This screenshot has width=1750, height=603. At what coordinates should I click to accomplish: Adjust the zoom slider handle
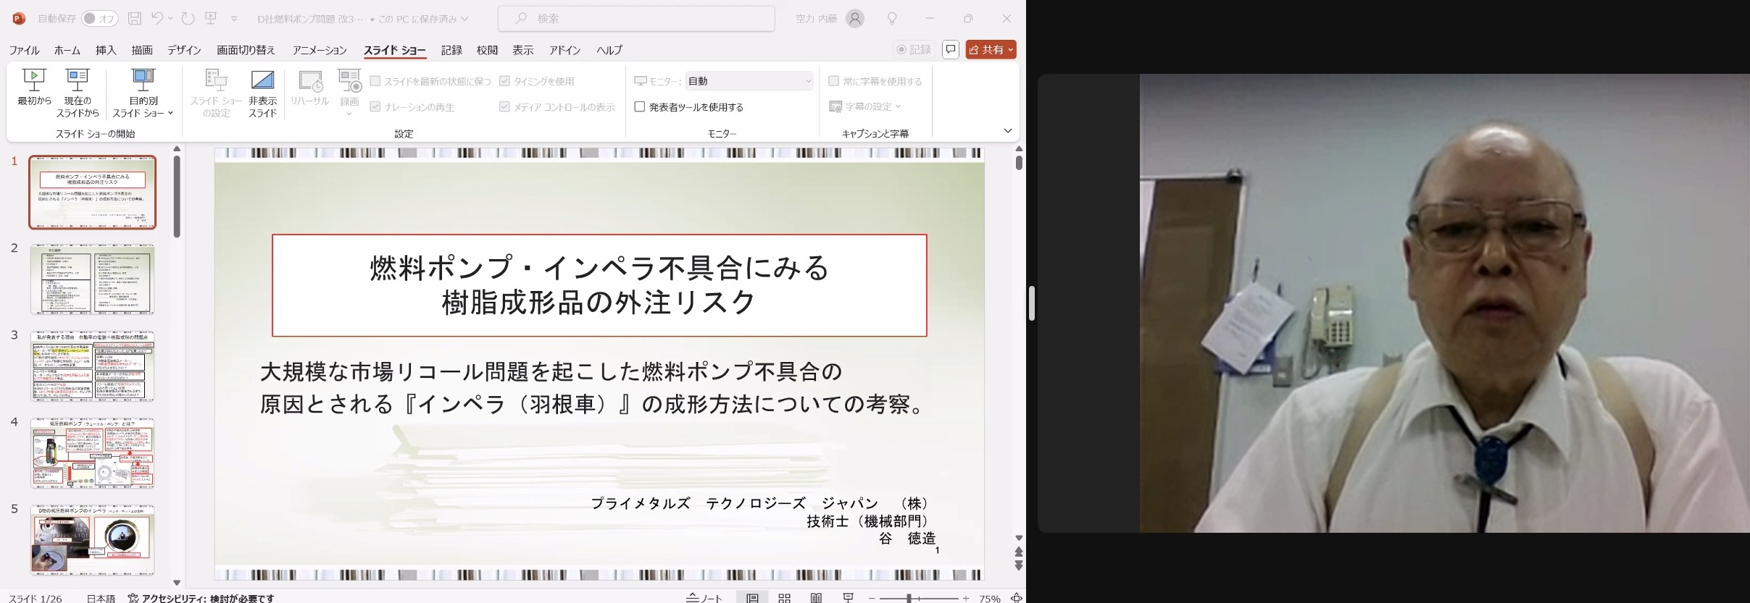tap(909, 599)
